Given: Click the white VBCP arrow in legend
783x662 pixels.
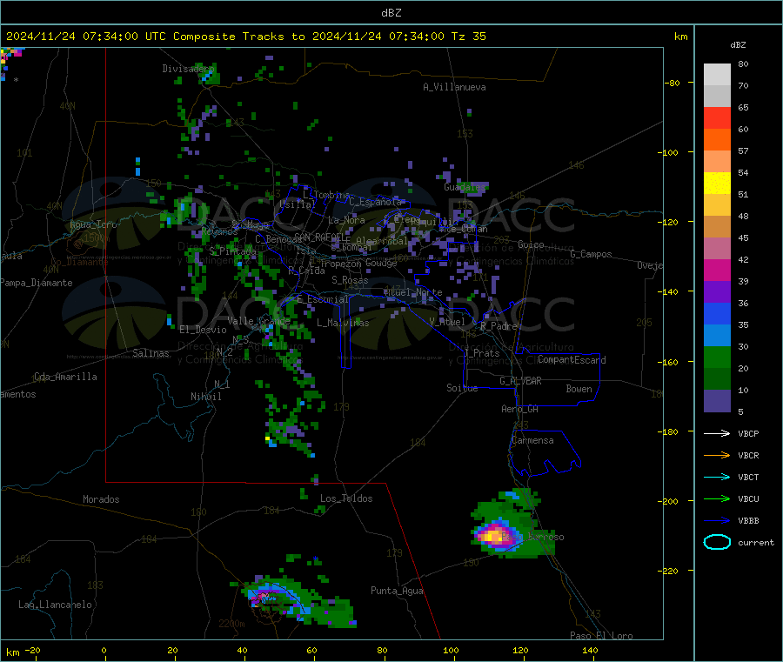Looking at the screenshot, I should pos(717,433).
